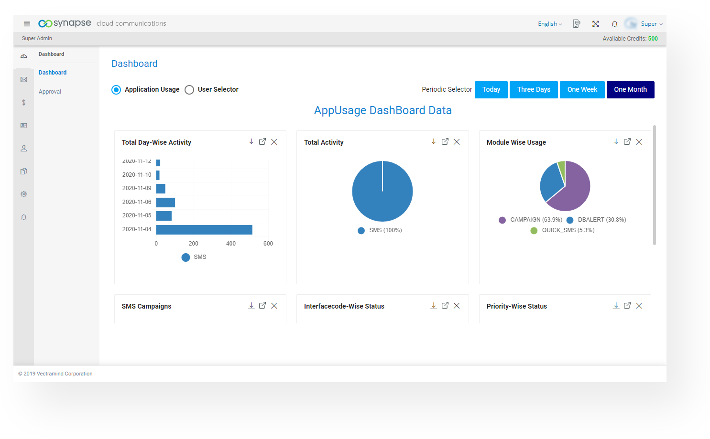The width and height of the screenshot is (710, 439).
Task: Toggle the SMS legend in Day-Wise chart
Action: [195, 257]
